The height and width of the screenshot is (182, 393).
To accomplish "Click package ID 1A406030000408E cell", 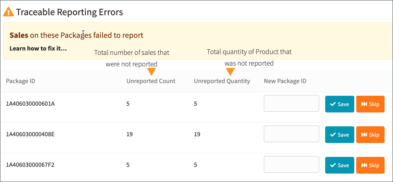I will pyautogui.click(x=30, y=134).
